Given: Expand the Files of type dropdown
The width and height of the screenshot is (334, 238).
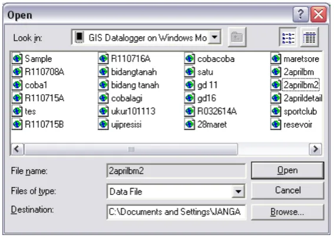Looking at the screenshot, I should (x=239, y=191).
